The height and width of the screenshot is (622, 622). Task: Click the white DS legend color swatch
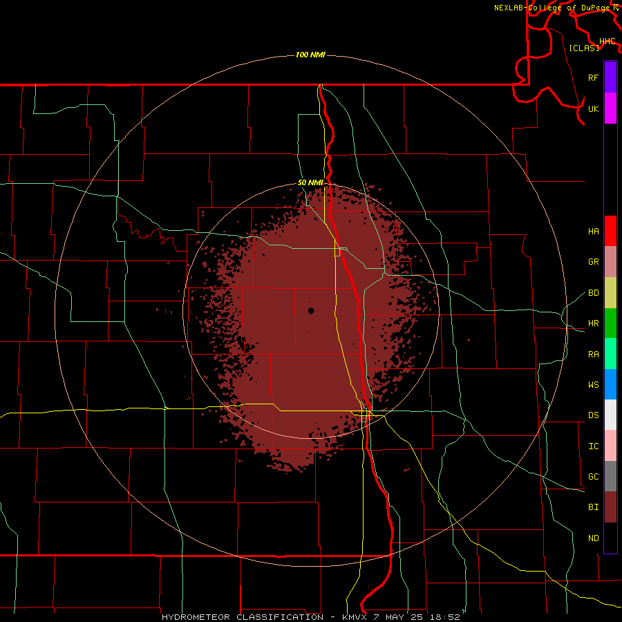(610, 415)
